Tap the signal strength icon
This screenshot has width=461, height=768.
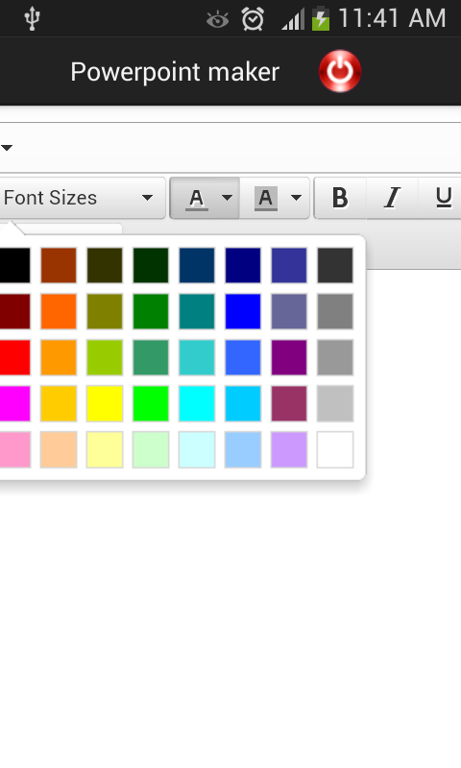[x=293, y=19]
